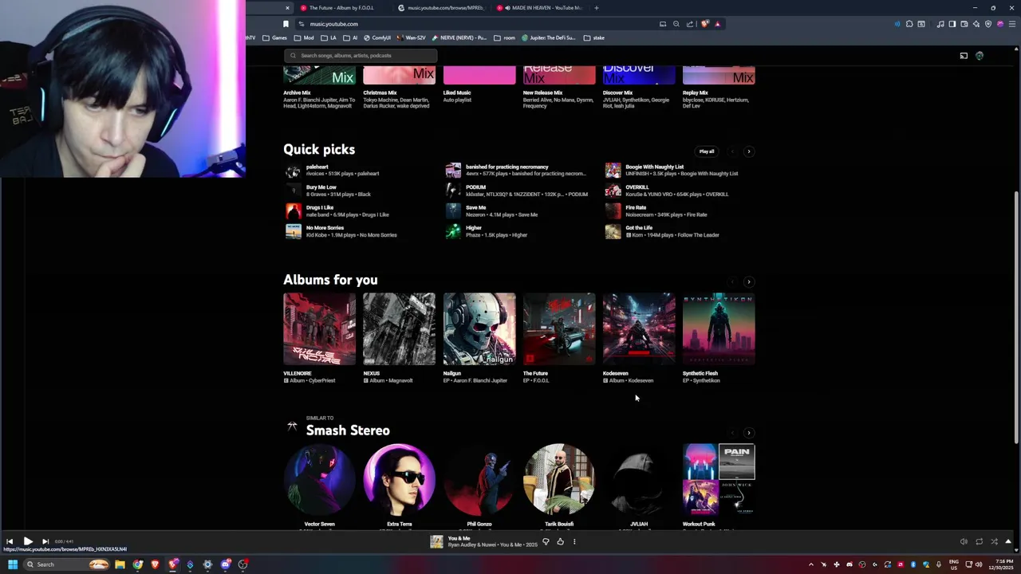
Task: Open the Replay Mix title
Action: click(x=695, y=92)
